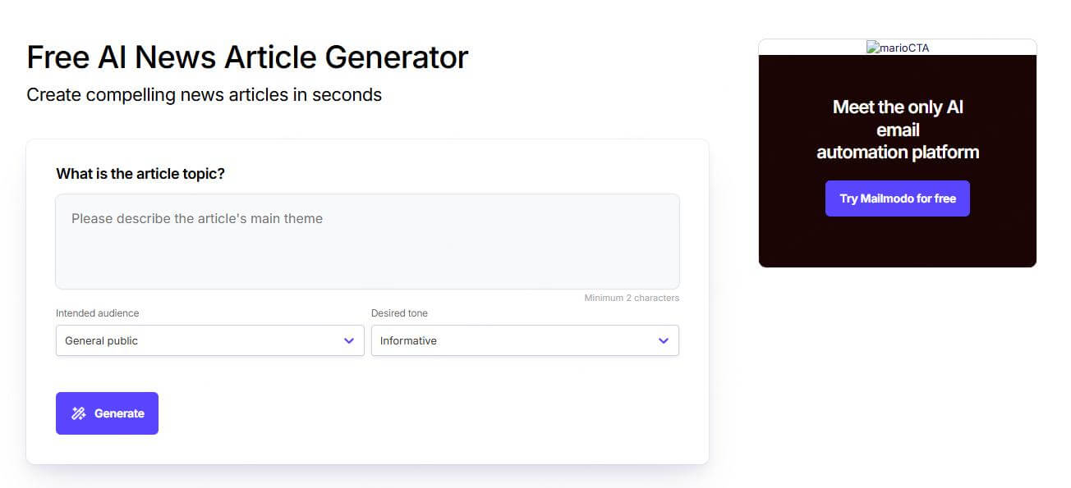Click the Desired tone label

[399, 312]
